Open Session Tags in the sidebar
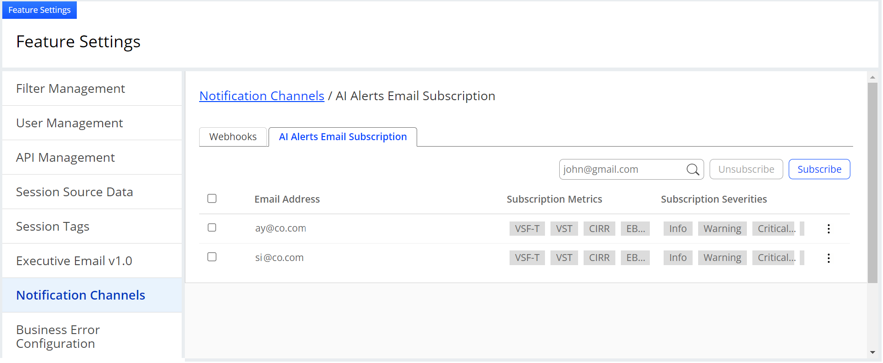Viewport: 883px width, 363px height. pyautogui.click(x=53, y=227)
